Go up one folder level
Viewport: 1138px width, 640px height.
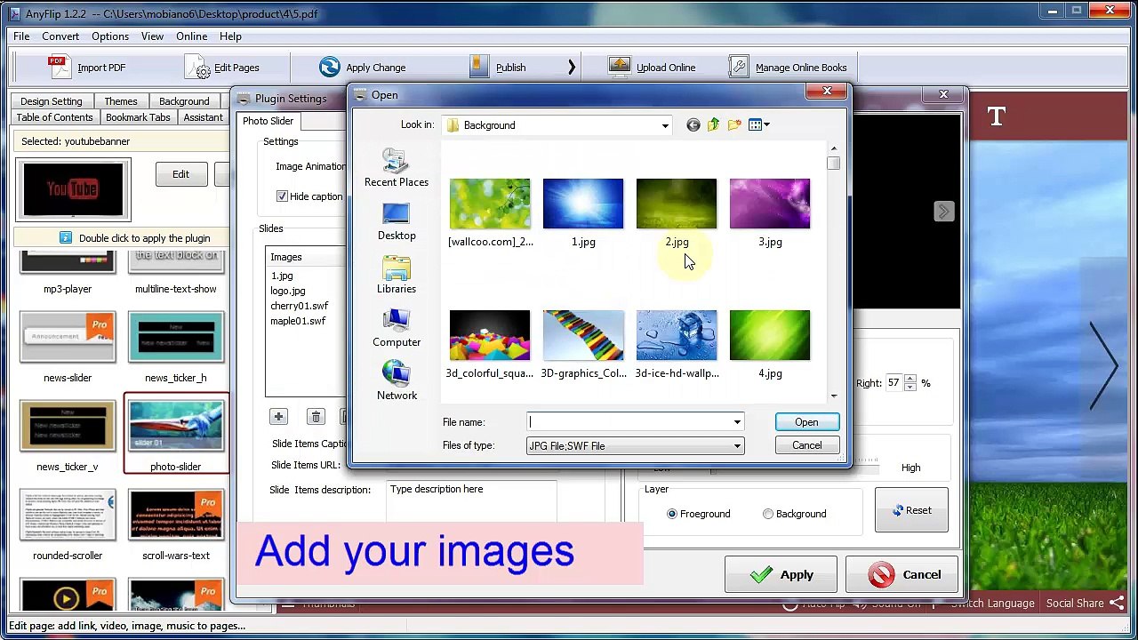click(713, 125)
